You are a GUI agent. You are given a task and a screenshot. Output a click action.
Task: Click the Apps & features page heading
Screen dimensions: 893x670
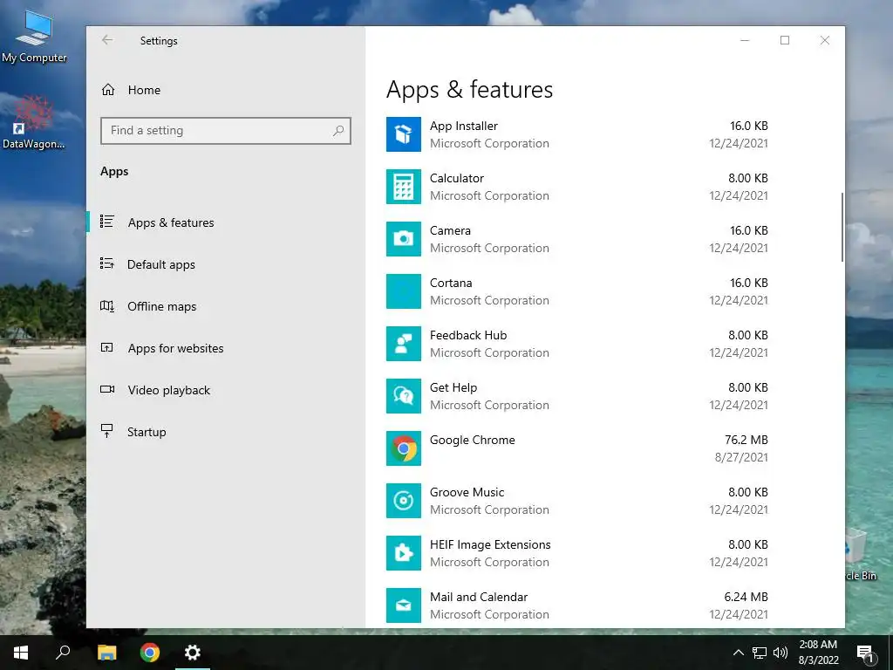click(469, 90)
